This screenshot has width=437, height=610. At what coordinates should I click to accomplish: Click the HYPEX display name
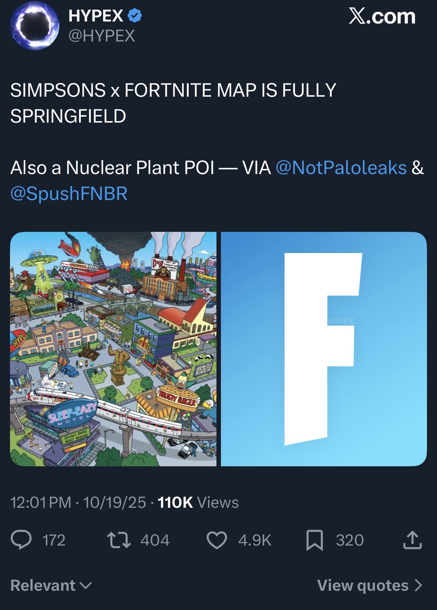coord(96,16)
